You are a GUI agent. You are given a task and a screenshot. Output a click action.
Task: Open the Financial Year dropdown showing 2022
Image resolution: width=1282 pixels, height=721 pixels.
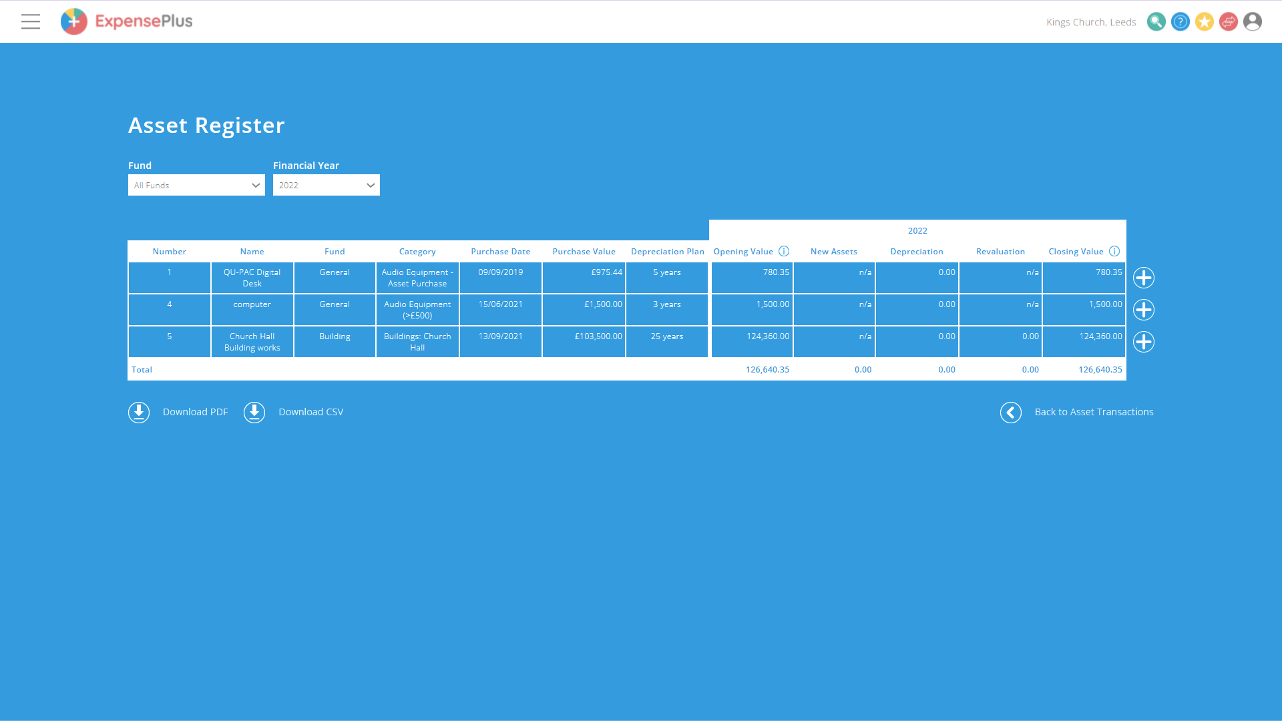tap(326, 185)
